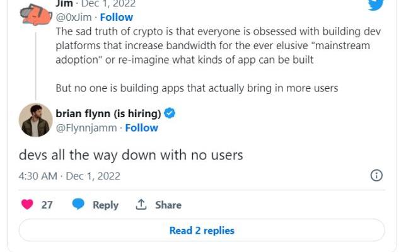Click the Reply text label
Viewport: 401px width, 252px height.
tap(105, 205)
